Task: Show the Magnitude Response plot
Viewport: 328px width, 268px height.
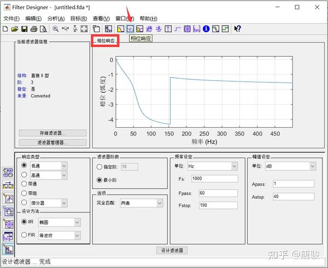Action: [120, 29]
